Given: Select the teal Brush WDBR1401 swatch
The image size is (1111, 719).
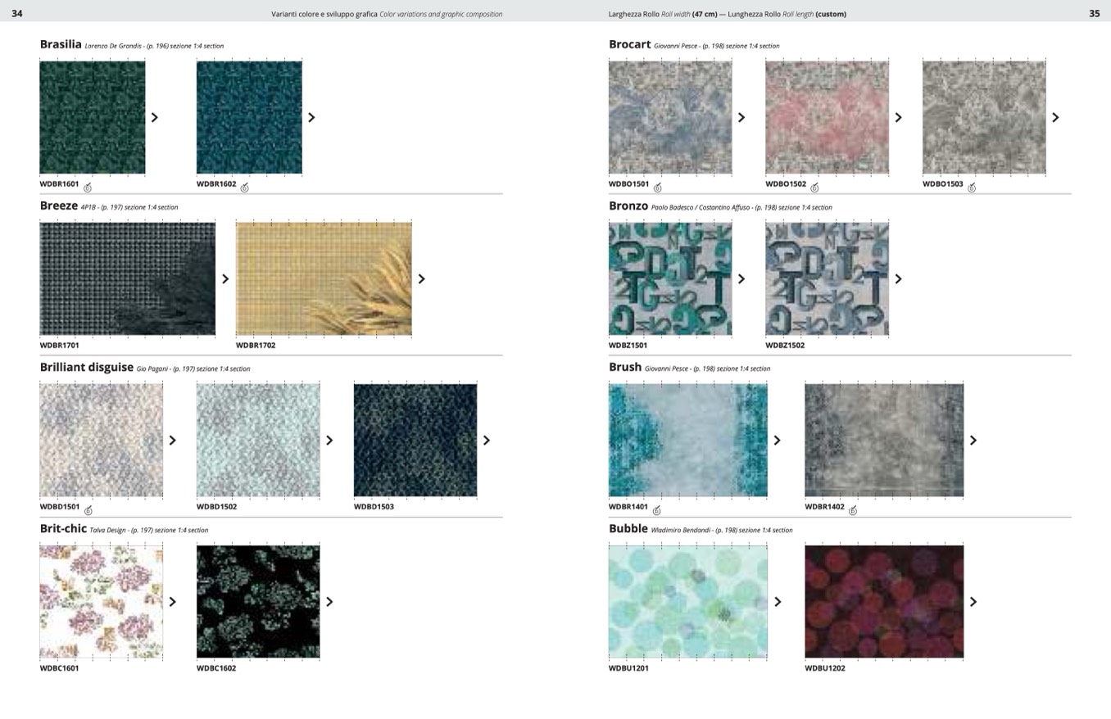Looking at the screenshot, I should 687,440.
